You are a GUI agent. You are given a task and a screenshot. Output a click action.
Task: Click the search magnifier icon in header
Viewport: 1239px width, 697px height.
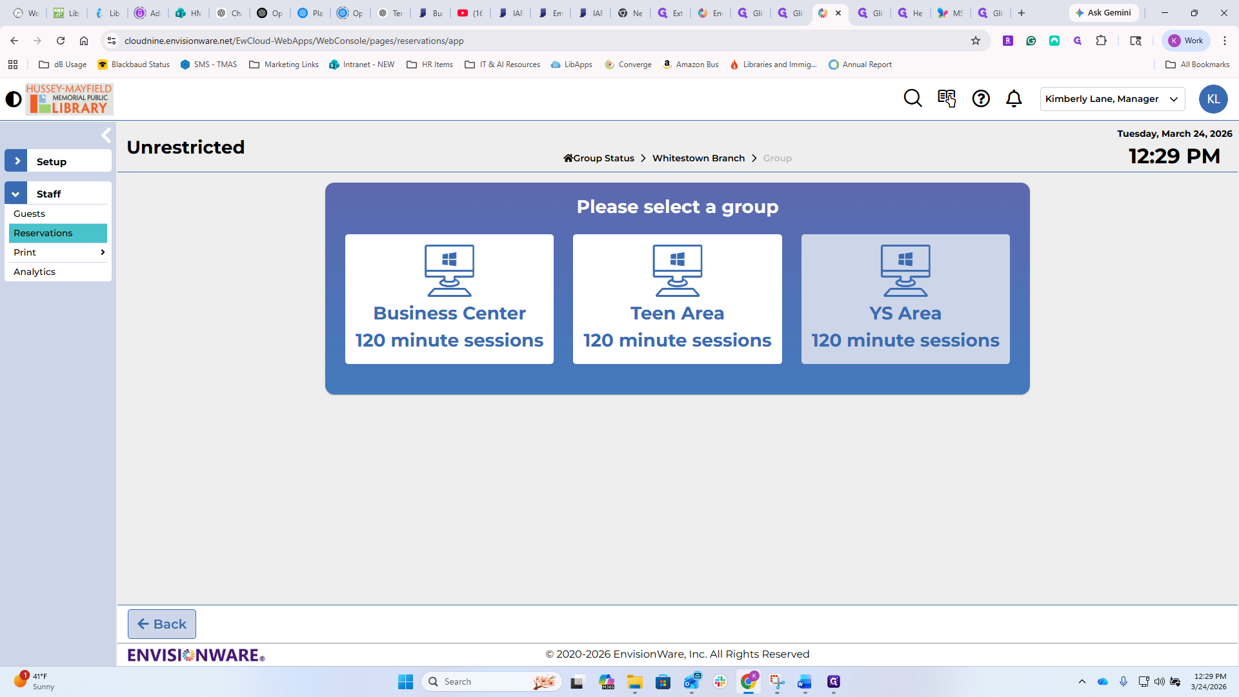[x=912, y=99]
